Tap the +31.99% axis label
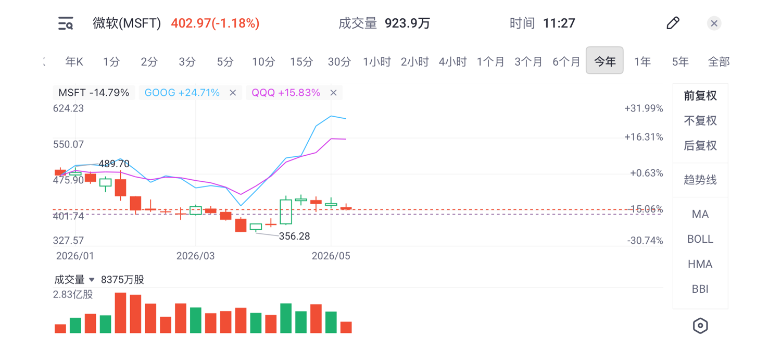 (644, 108)
